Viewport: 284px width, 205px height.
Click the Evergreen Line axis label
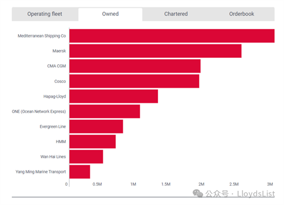[x=53, y=127]
